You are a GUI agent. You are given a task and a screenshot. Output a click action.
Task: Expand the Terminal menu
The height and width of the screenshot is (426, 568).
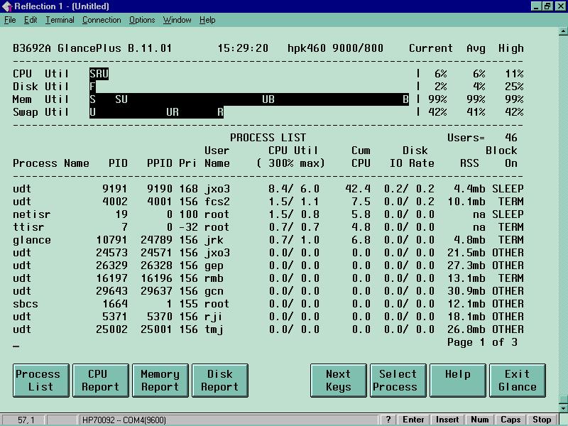pos(60,20)
